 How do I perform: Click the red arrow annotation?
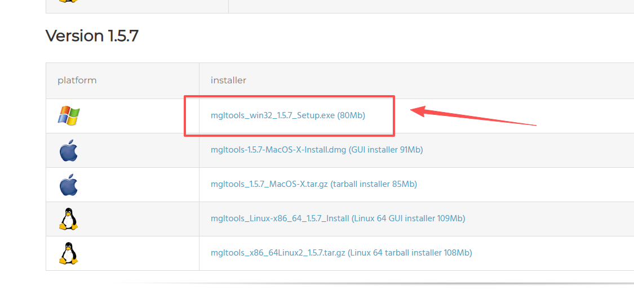coord(472,117)
